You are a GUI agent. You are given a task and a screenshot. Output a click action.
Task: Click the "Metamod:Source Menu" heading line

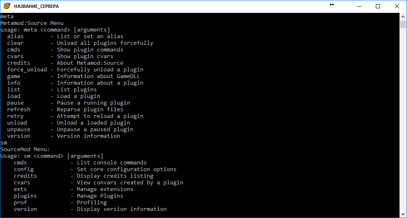point(32,23)
